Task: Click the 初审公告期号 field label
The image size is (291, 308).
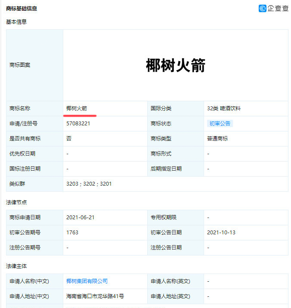Action: (x=25, y=233)
